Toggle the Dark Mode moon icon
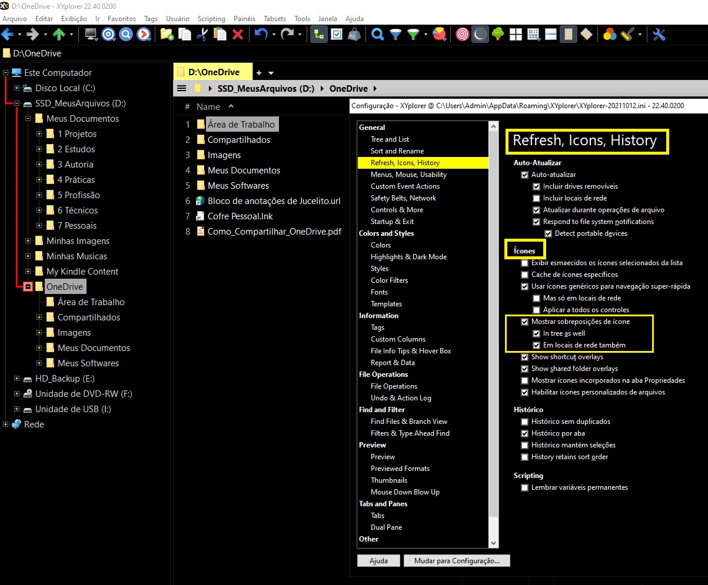The image size is (708, 585). pos(480,34)
